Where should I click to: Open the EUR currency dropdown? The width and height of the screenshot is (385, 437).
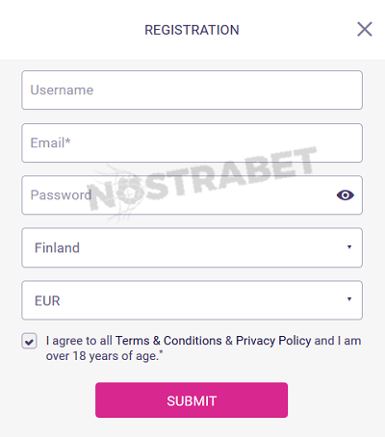pos(192,300)
